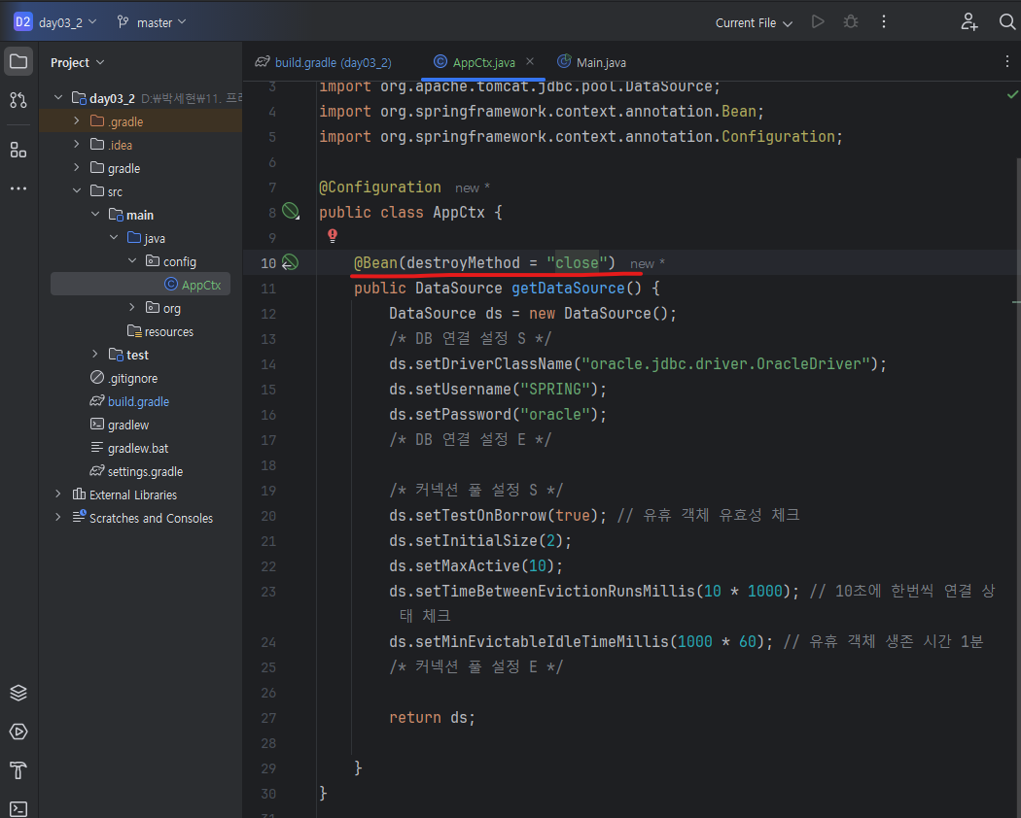1021x818 pixels.
Task: Expand the test folder
Action: tap(95, 354)
